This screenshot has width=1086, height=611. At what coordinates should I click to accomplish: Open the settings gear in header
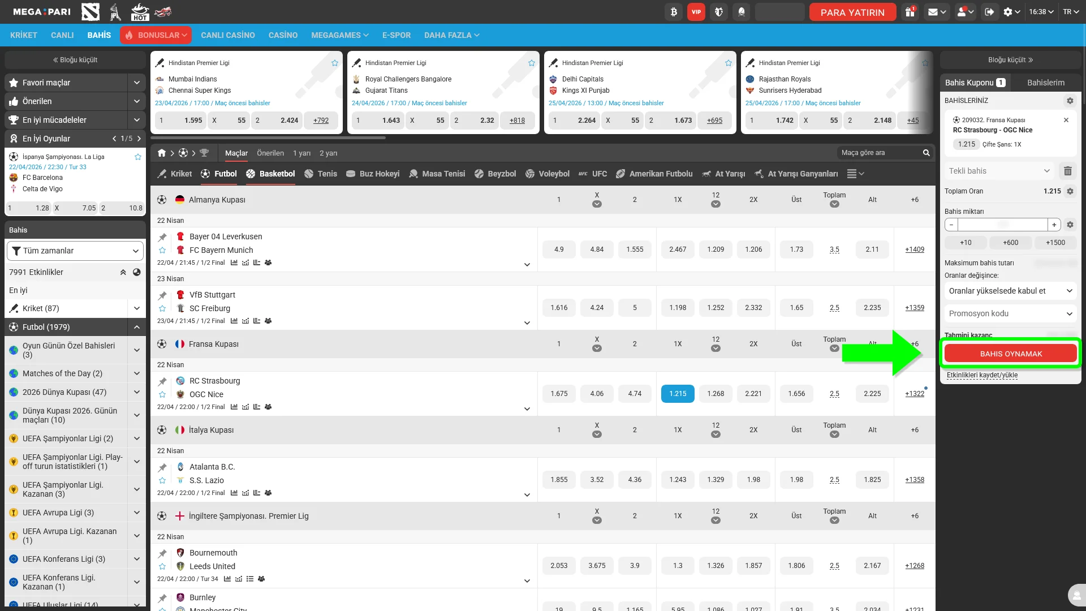(x=1011, y=12)
